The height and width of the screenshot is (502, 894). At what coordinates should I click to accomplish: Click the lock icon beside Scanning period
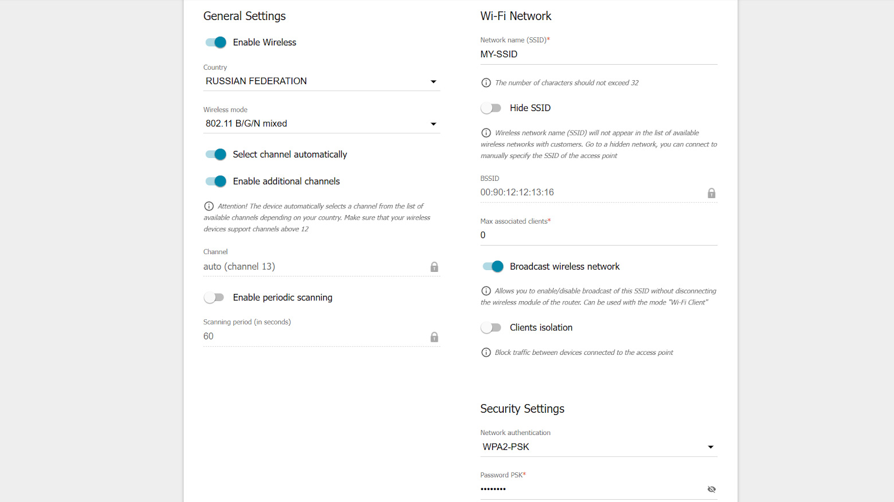pos(434,337)
